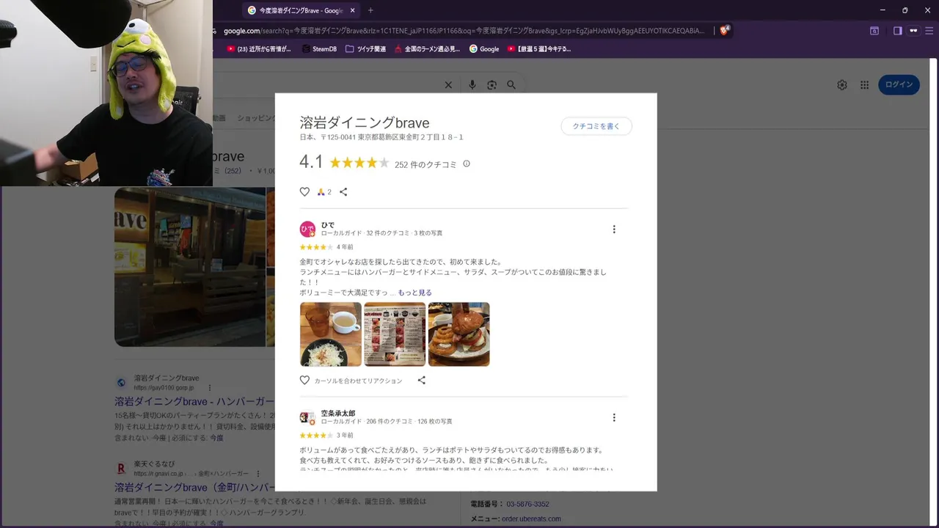Click reviewer name 空条承太郎

coord(338,414)
